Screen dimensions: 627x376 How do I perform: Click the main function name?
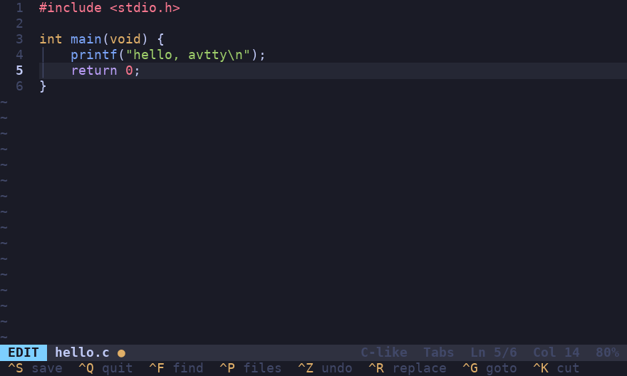click(86, 39)
